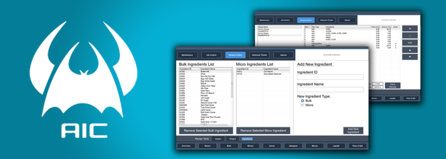Open Flour & Salt in the front window
The height and width of the screenshot is (159, 446).
pyautogui.click(x=358, y=146)
